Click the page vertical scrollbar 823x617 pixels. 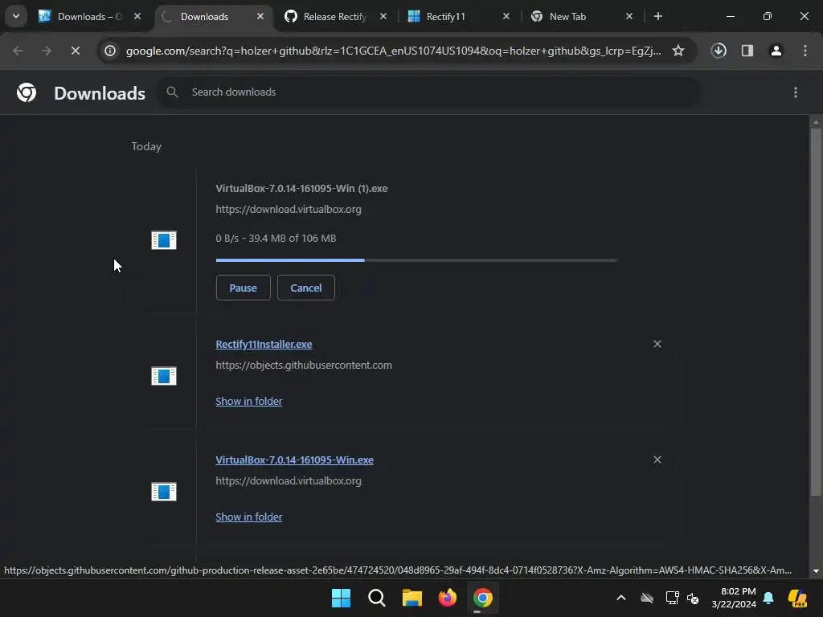[816, 312]
